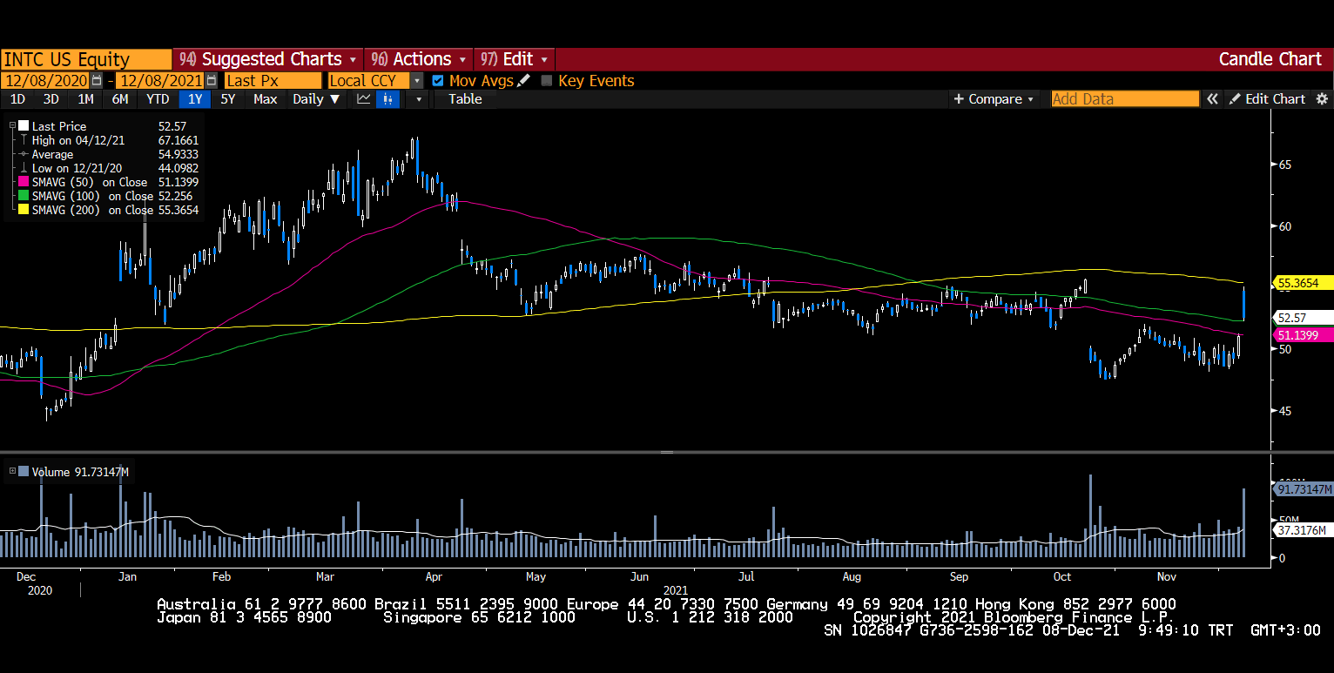Screen dimensions: 1334x673
Task: Click the 37.3176M volume average label
Action: click(1302, 529)
